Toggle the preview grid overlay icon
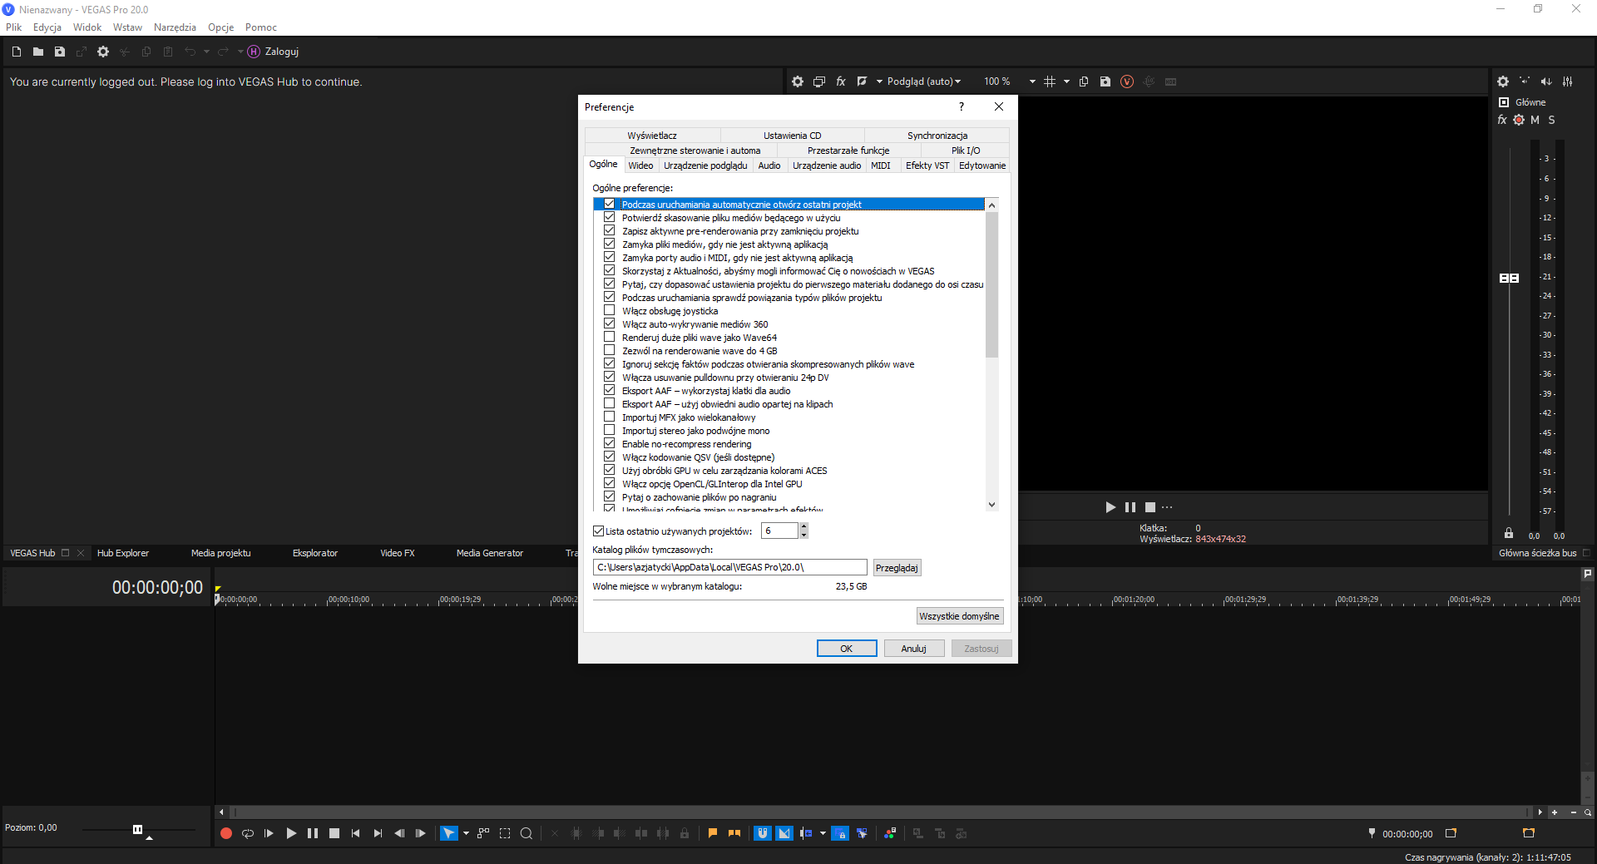This screenshot has width=1597, height=864. [1050, 81]
